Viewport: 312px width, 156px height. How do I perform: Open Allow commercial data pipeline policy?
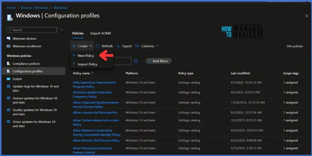(x=95, y=112)
